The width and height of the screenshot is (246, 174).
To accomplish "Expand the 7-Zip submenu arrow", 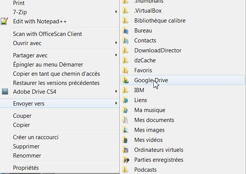I will click(x=116, y=12).
